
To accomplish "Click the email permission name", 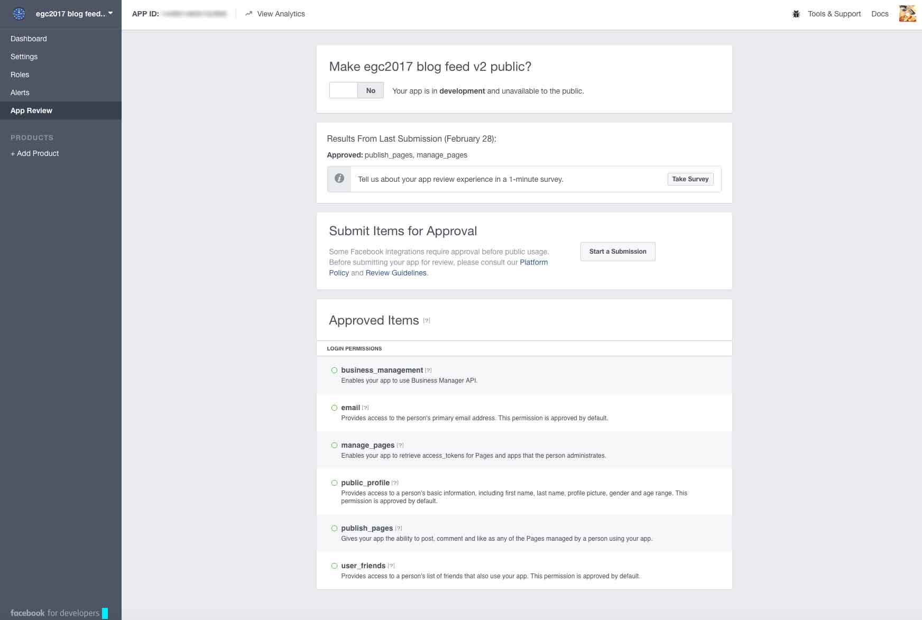I will click(351, 408).
